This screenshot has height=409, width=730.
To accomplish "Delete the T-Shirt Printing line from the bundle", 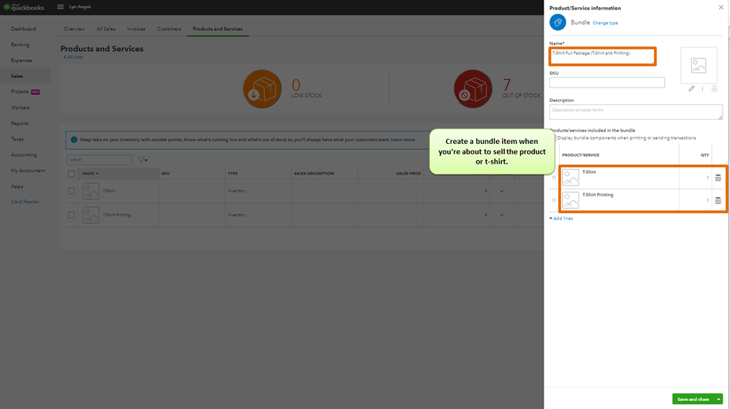I will coord(718,201).
